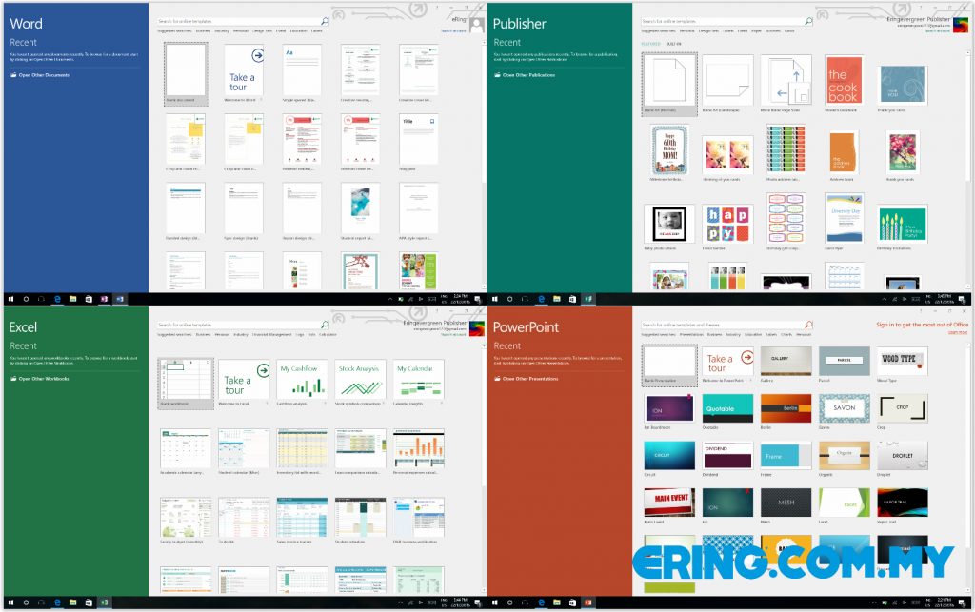Click Switch account link in Publisher
Image resolution: width=975 pixels, height=612 pixels.
pos(937,30)
